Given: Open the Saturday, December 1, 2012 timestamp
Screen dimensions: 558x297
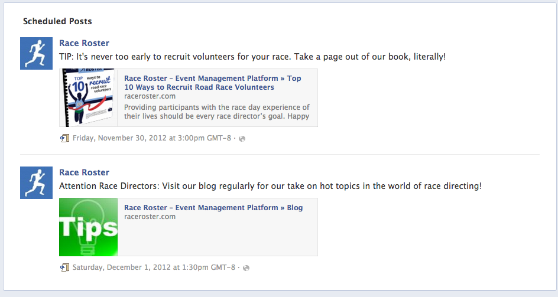Looking at the screenshot, I should (x=154, y=267).
